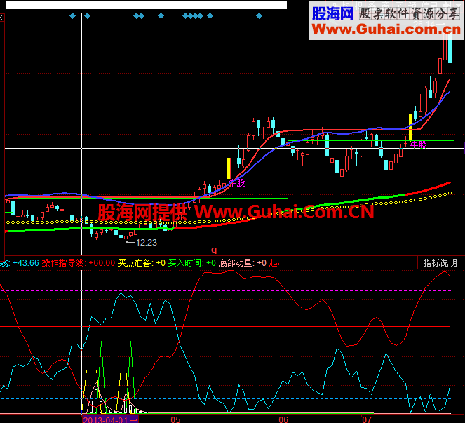Close the side panel with the X at the left edge
This screenshot has height=423, width=465.
point(1,18)
